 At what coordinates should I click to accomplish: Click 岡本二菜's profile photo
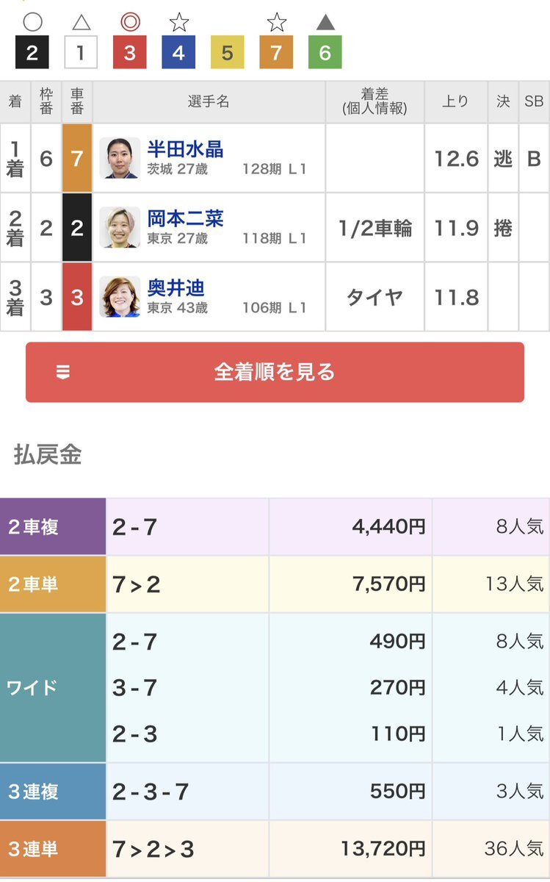click(x=120, y=226)
